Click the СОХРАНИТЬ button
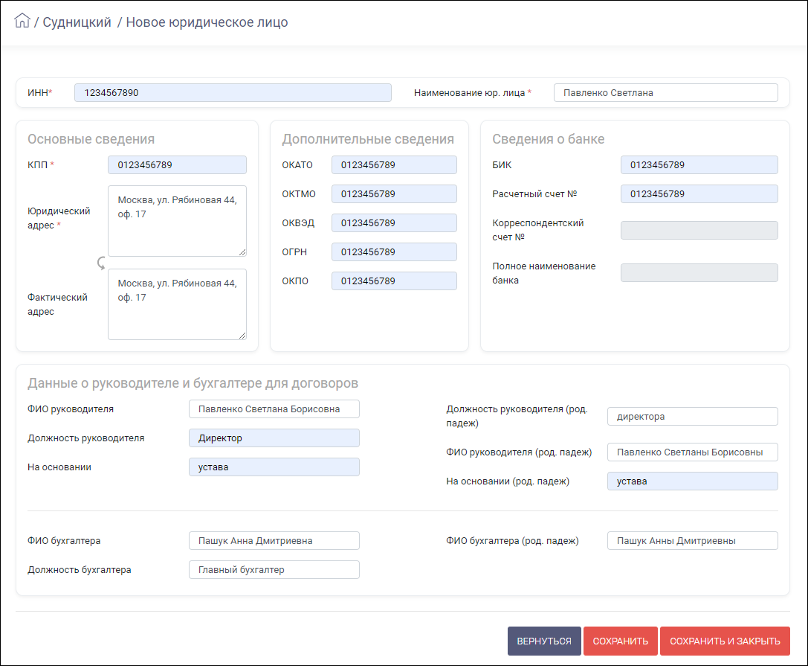Image resolution: width=808 pixels, height=666 pixels. [621, 641]
